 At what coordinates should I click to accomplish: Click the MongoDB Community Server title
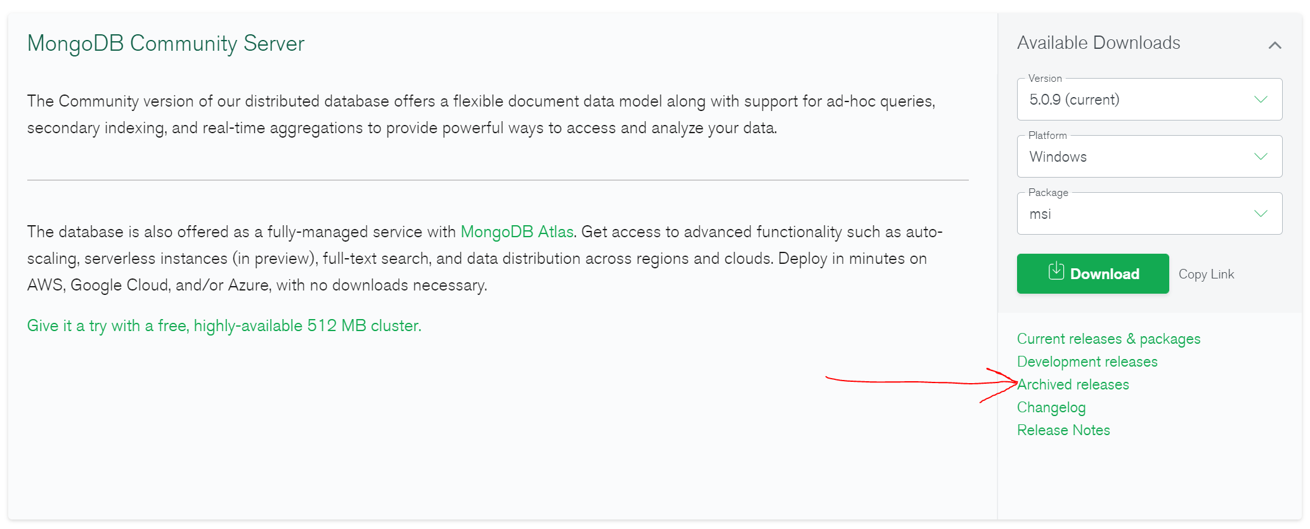[165, 43]
